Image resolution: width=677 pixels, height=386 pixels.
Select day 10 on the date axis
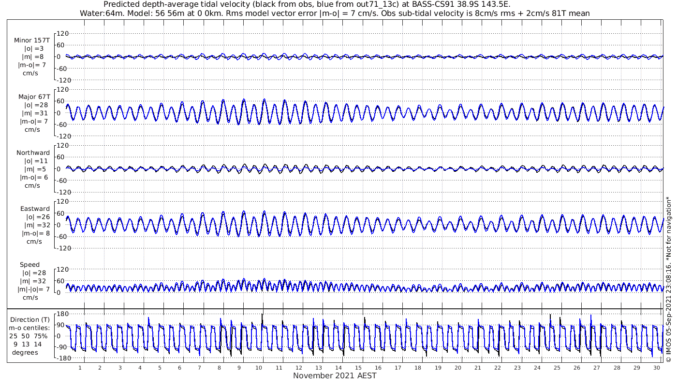[x=259, y=368]
